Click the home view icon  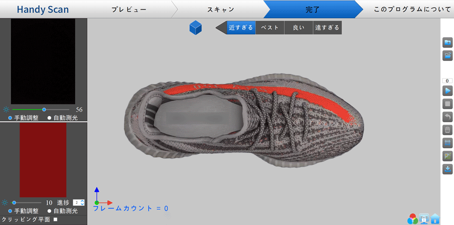point(435,219)
